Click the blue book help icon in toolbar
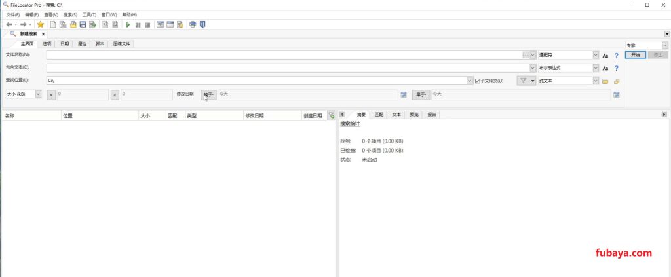 point(203,24)
